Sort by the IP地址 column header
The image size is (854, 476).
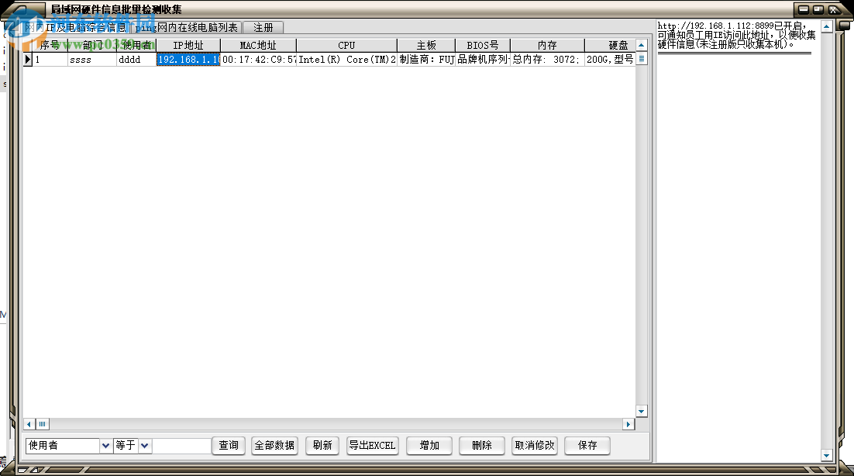pyautogui.click(x=188, y=45)
